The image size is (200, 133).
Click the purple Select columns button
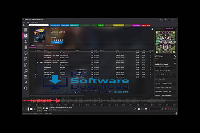[x=136, y=25]
